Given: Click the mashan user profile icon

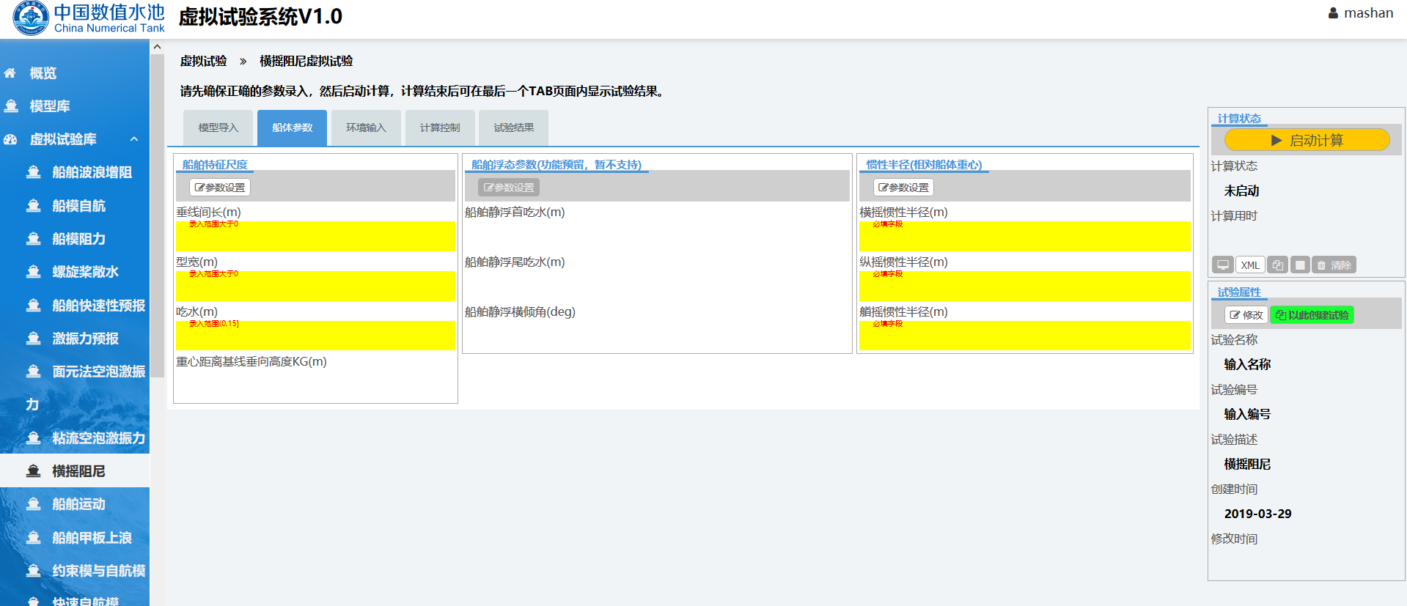Looking at the screenshot, I should tap(1333, 13).
